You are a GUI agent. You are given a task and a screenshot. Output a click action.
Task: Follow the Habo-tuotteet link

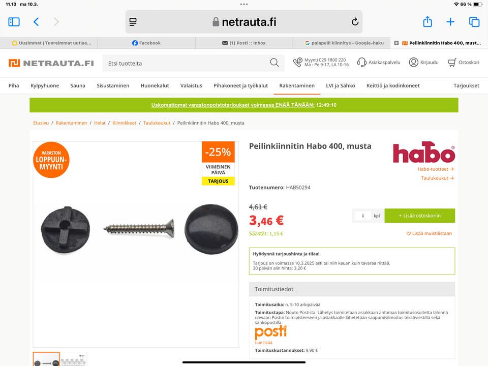tap(436, 169)
